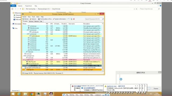This screenshot has width=172, height=96.
Task: Click the Up arrow in Explorer address bar
Action: [x=20, y=9]
